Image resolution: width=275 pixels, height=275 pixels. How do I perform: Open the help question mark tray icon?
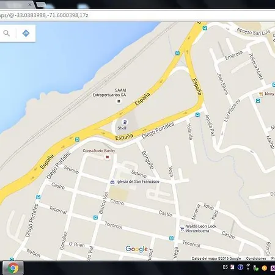click(x=240, y=267)
